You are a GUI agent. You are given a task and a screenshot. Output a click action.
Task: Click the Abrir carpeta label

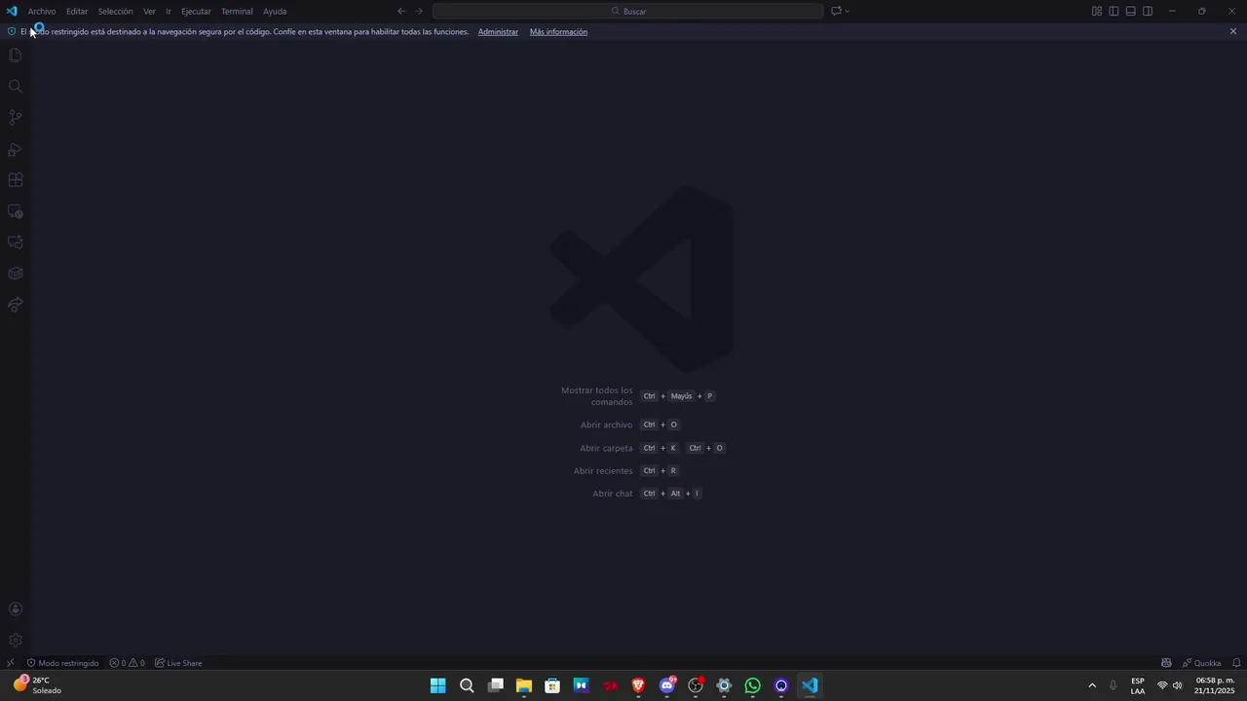coord(606,449)
